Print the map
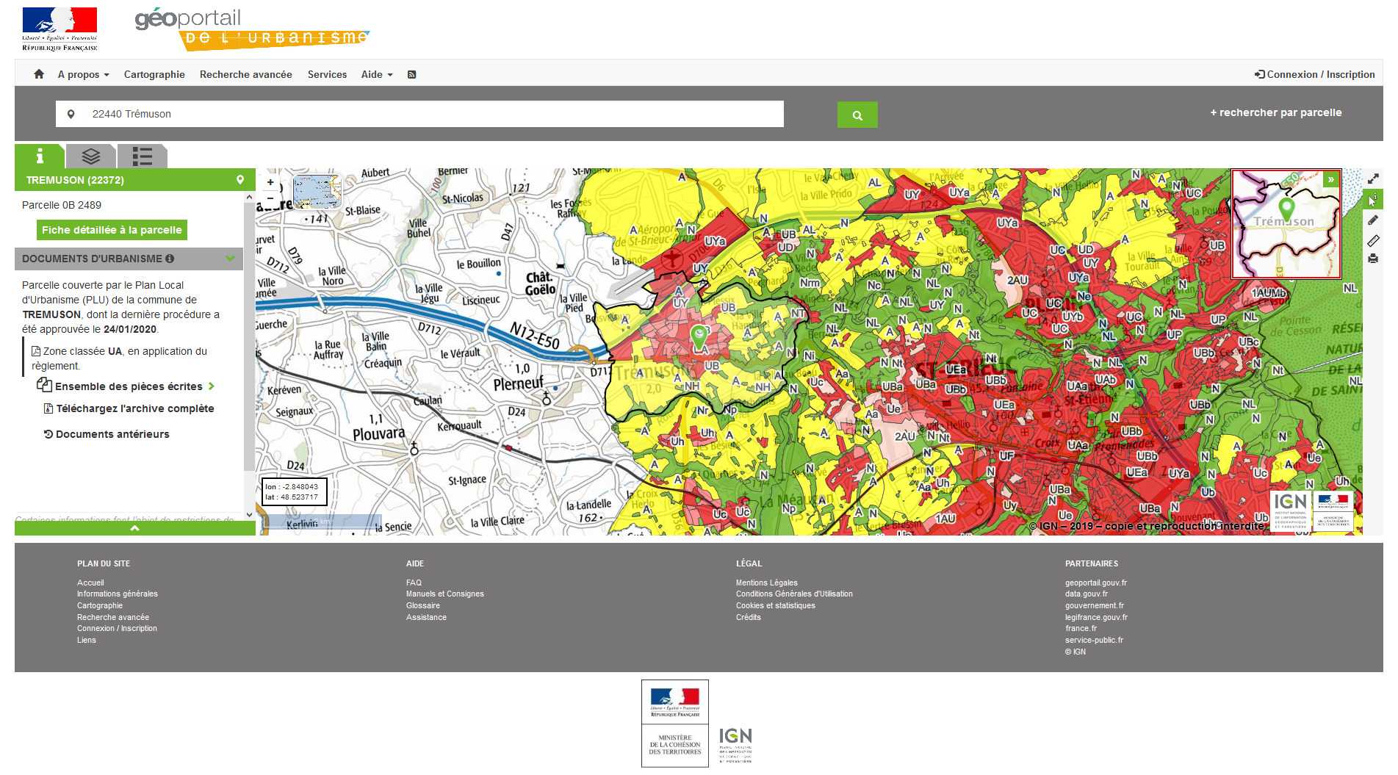This screenshot has width=1398, height=775. (x=1373, y=259)
